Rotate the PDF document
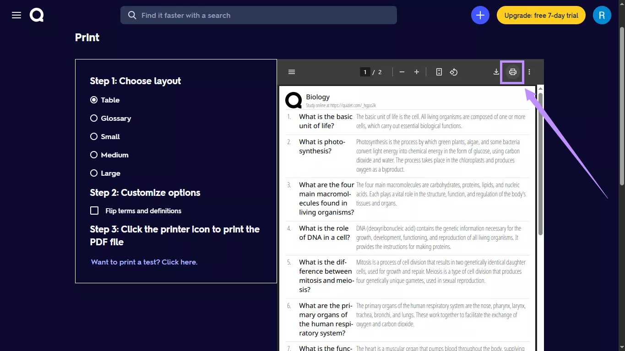This screenshot has height=351, width=625. point(453,72)
